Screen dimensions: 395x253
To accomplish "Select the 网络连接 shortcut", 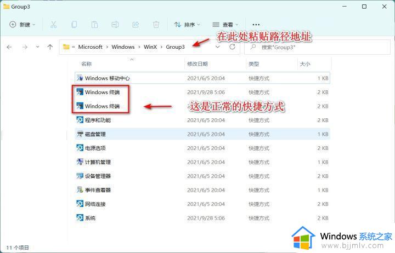I will tap(202, 204).
